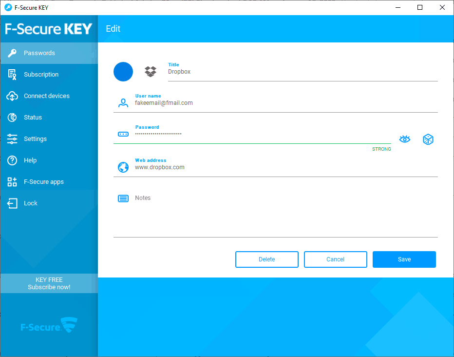
Task: Click the user name person icon
Action: 123,103
